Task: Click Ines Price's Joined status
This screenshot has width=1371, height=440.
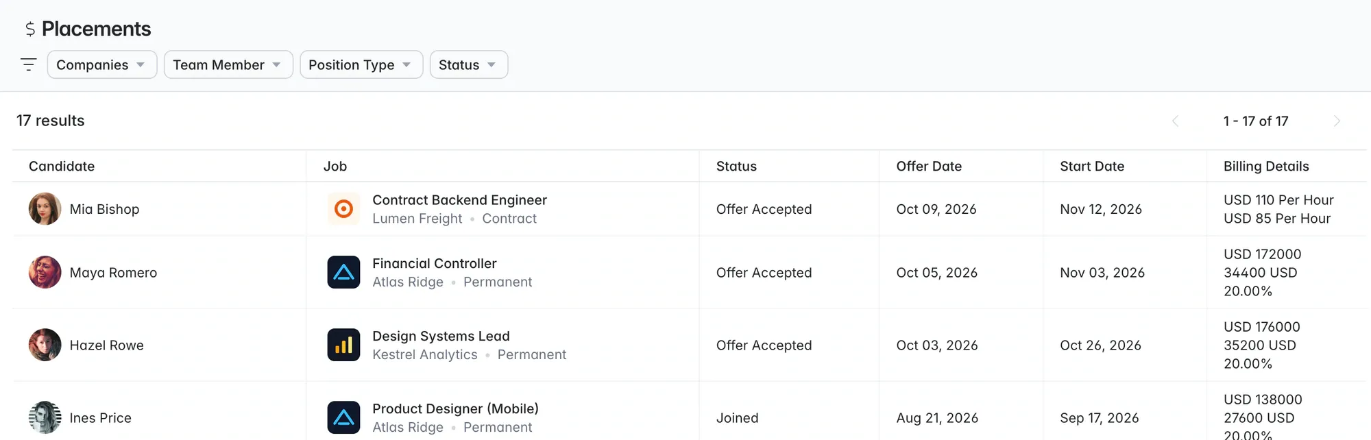Action: pos(737,417)
